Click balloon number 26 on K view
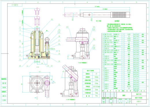The height and width of the screenshot is (107, 150). tap(94, 39)
